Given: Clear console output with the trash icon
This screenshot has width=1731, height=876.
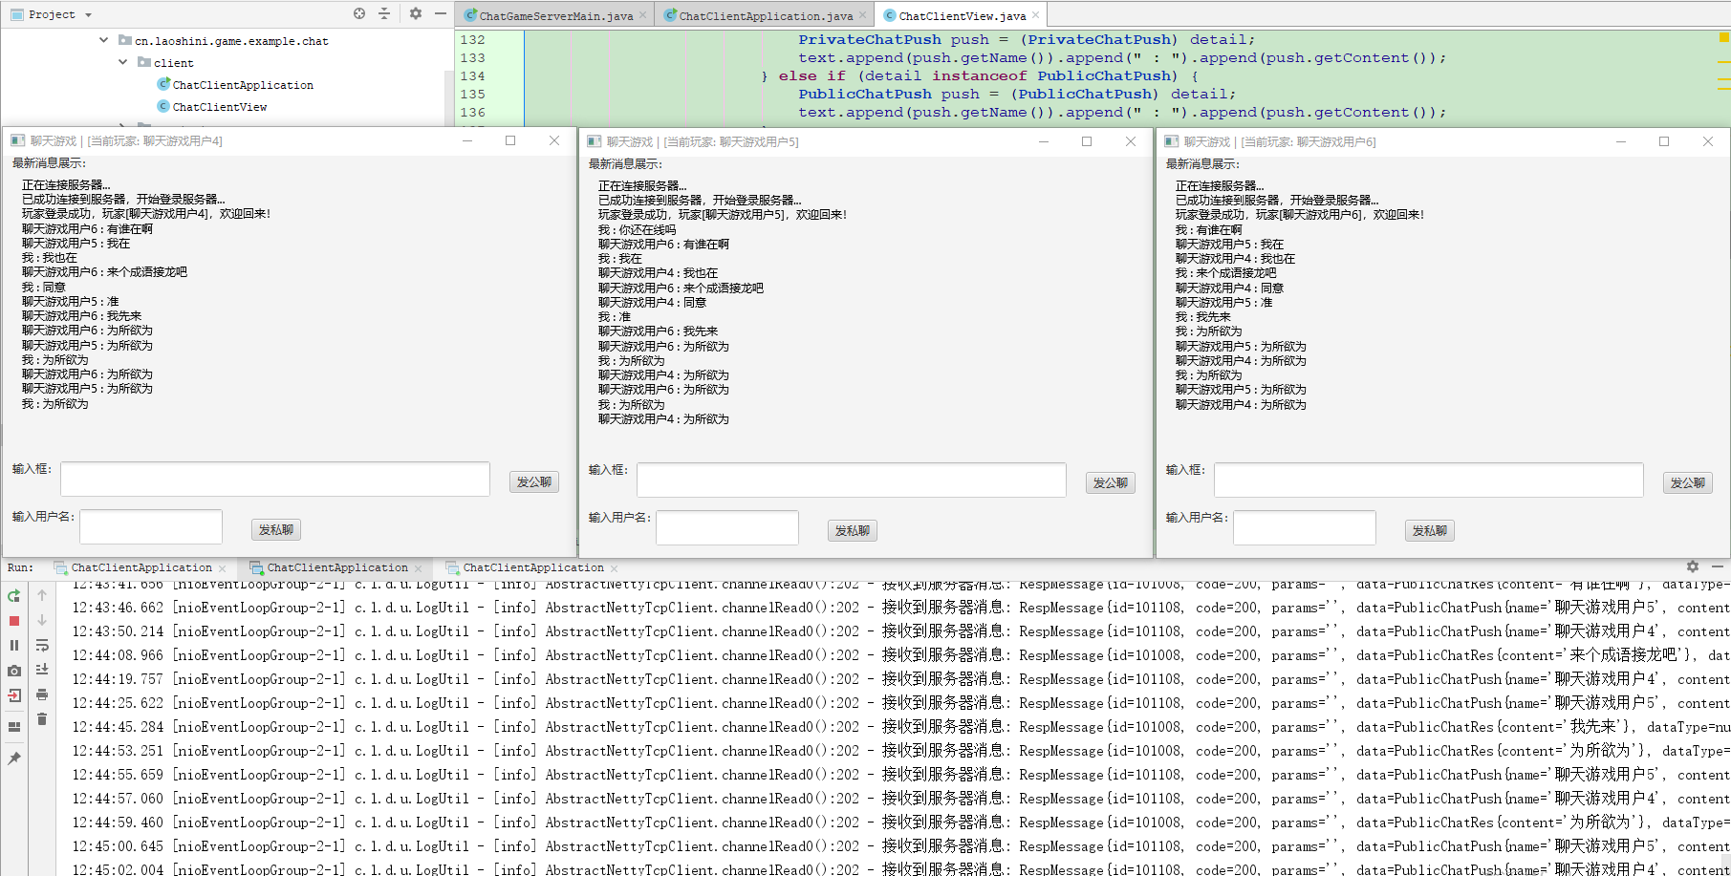Looking at the screenshot, I should 42,718.
